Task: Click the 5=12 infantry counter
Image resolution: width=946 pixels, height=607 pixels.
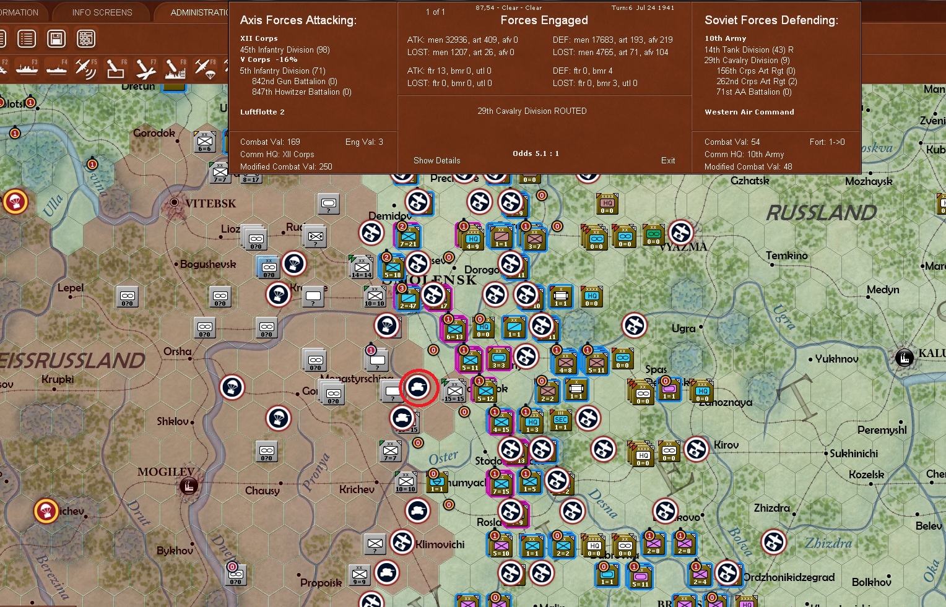Action: pyautogui.click(x=485, y=390)
